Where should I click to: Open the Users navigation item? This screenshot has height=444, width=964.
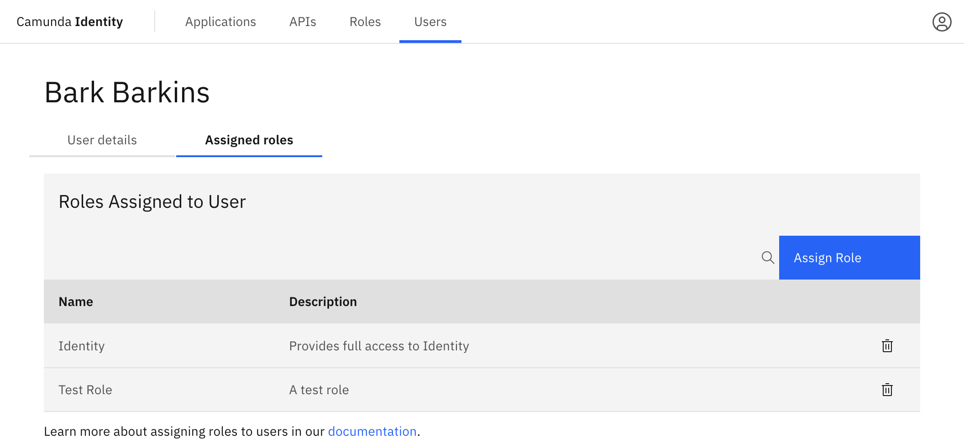(430, 21)
